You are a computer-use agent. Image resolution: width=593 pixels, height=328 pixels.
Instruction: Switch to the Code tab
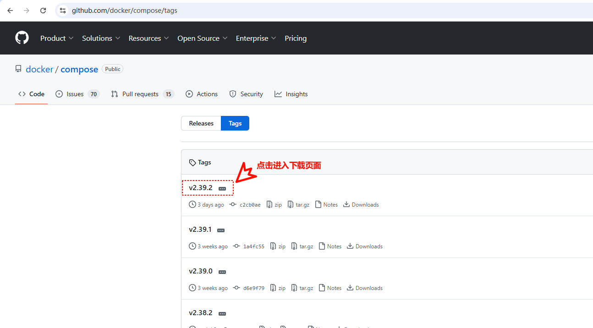(x=31, y=94)
